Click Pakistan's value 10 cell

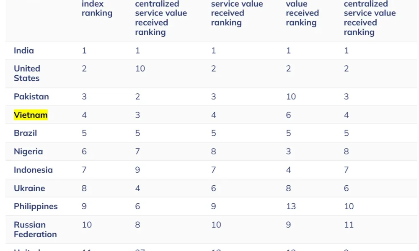291,97
